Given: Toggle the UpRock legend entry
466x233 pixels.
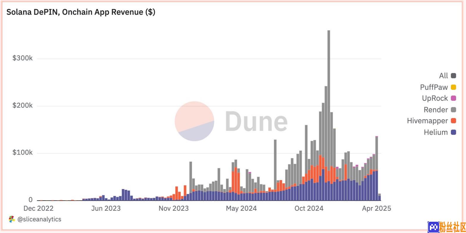Looking at the screenshot, I should (x=439, y=98).
